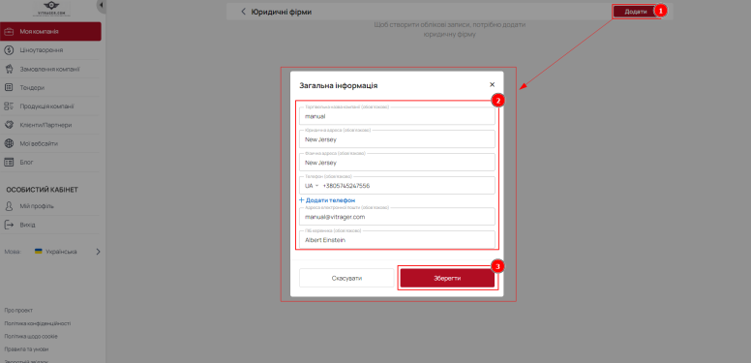The height and width of the screenshot is (363, 751).
Task: Click the exit arrow icon beside Вихід
Action: (x=9, y=226)
